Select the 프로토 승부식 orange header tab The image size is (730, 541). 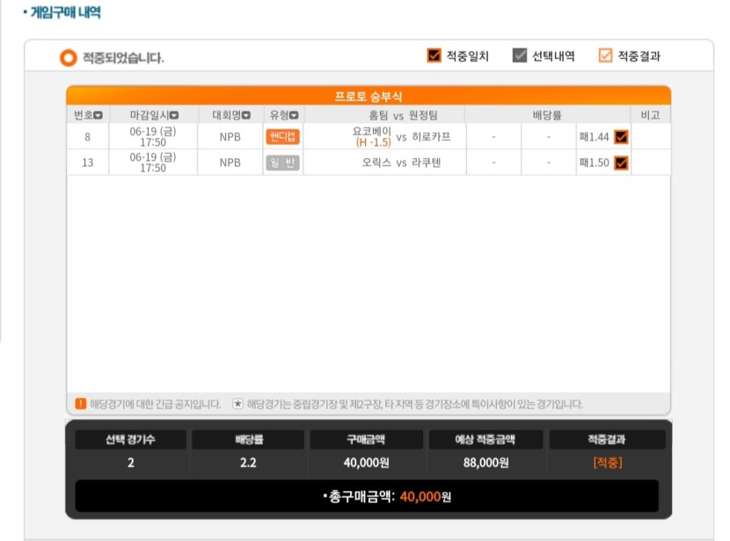[369, 96]
